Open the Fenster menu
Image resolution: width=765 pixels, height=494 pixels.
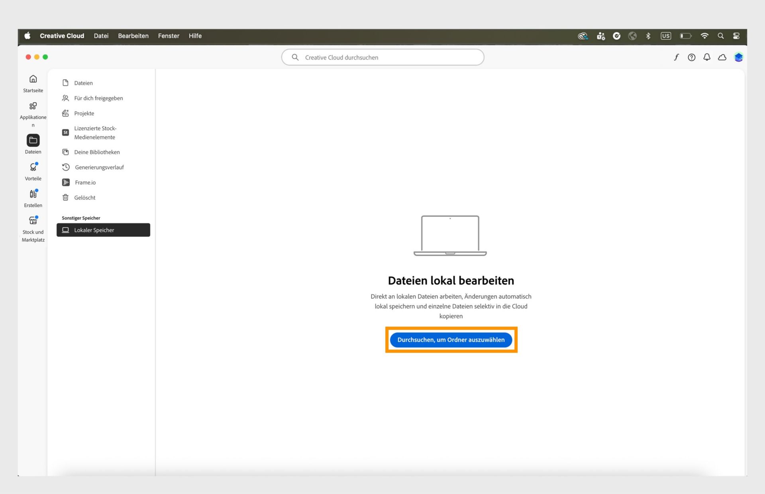point(169,36)
